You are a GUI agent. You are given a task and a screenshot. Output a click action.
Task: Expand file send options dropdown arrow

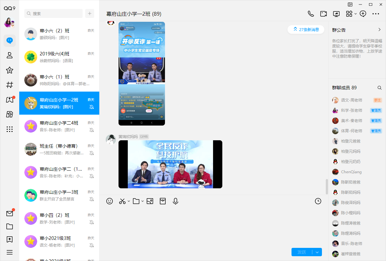143,201
